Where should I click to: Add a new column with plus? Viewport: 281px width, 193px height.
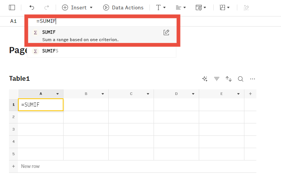point(250,94)
